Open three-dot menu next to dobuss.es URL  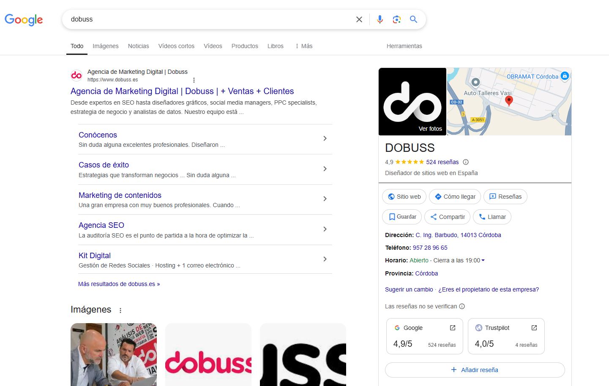pos(194,80)
